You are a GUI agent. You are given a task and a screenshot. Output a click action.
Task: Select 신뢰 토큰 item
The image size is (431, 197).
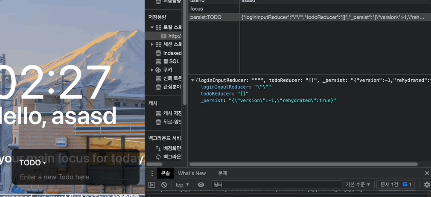172,78
